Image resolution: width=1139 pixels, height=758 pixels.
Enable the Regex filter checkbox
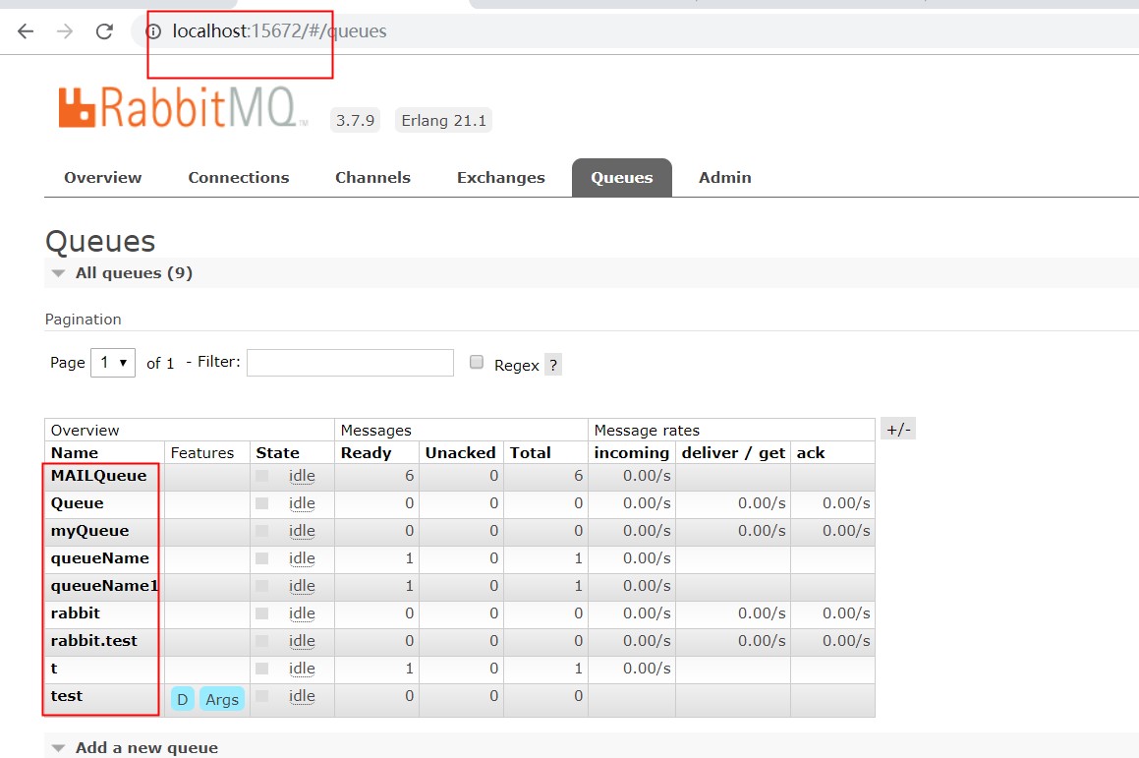coord(477,362)
